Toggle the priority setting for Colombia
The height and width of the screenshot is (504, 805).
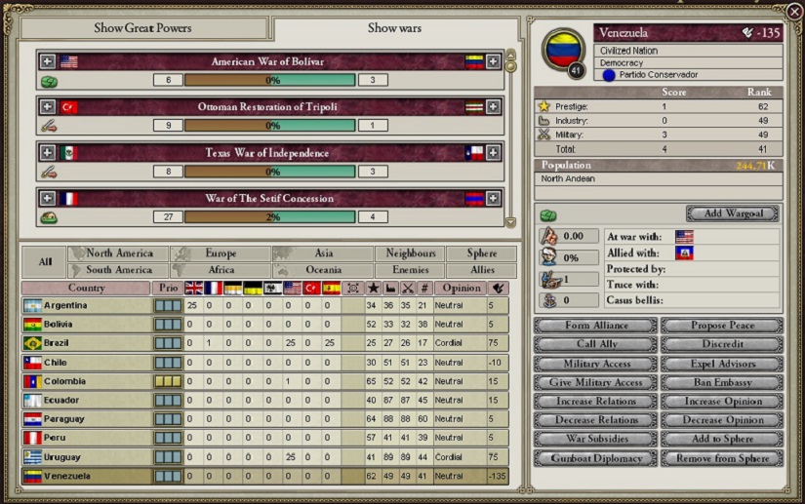168,381
